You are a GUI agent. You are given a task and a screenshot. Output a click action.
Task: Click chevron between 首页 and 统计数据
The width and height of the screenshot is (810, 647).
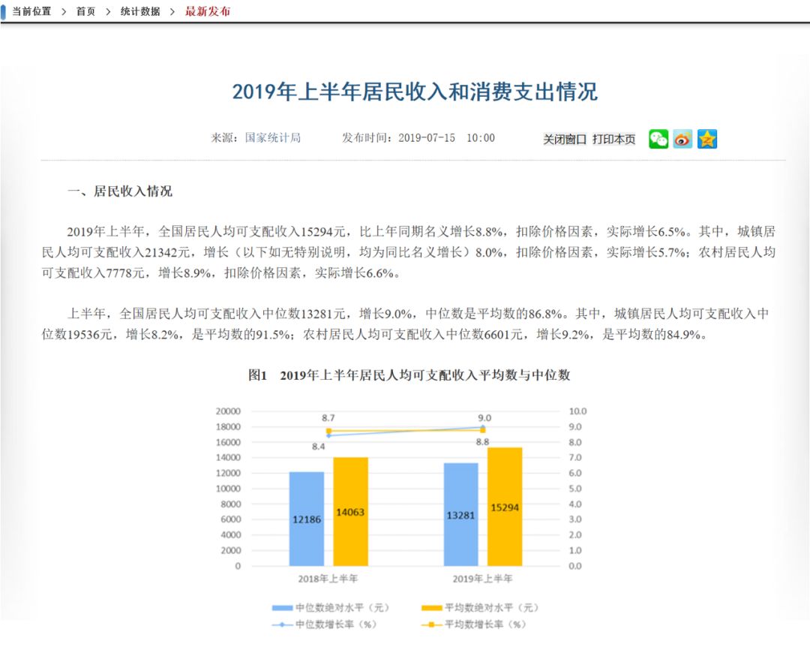point(108,12)
